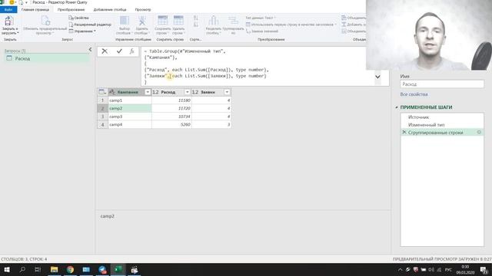
Task: Confirm formula with the checkmark icon
Action: click(119, 51)
